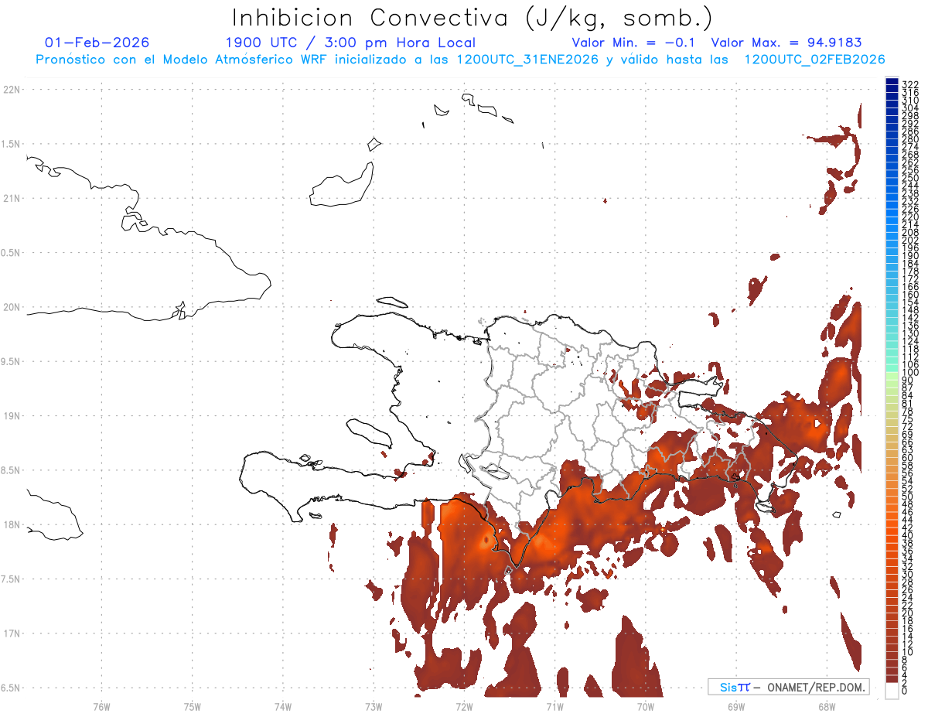
Task: Click the time label 1900 UTC / 3:00 pm Hora Local
Action: coord(350,43)
